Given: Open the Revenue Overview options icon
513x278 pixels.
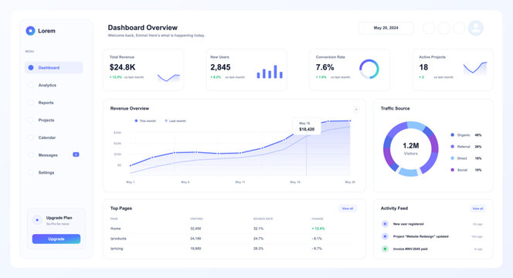Looking at the screenshot, I should tap(356, 110).
